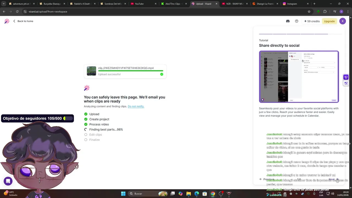
Task: Switch to the Instagram tab
Action: point(295,4)
